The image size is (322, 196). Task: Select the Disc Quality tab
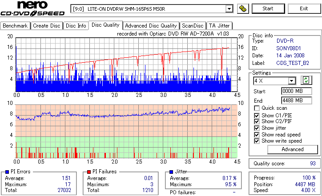click(x=105, y=25)
